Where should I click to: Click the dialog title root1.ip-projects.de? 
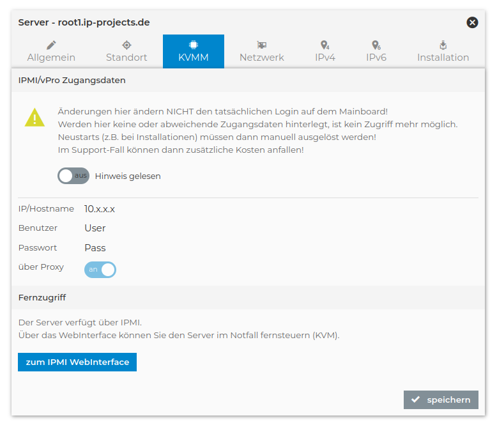pyautogui.click(x=84, y=22)
